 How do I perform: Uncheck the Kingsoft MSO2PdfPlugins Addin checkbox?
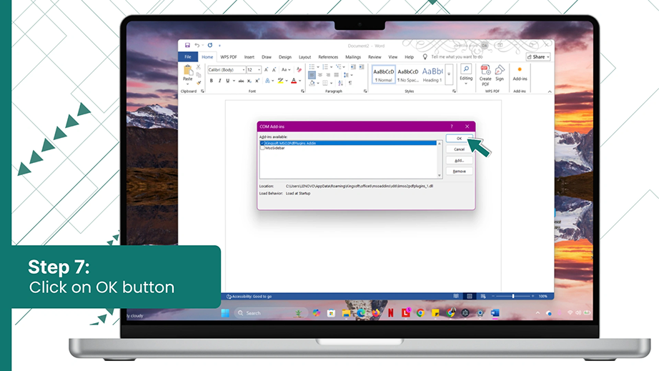click(x=262, y=143)
